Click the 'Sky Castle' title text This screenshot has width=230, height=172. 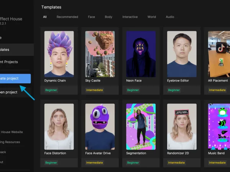coord(93,81)
